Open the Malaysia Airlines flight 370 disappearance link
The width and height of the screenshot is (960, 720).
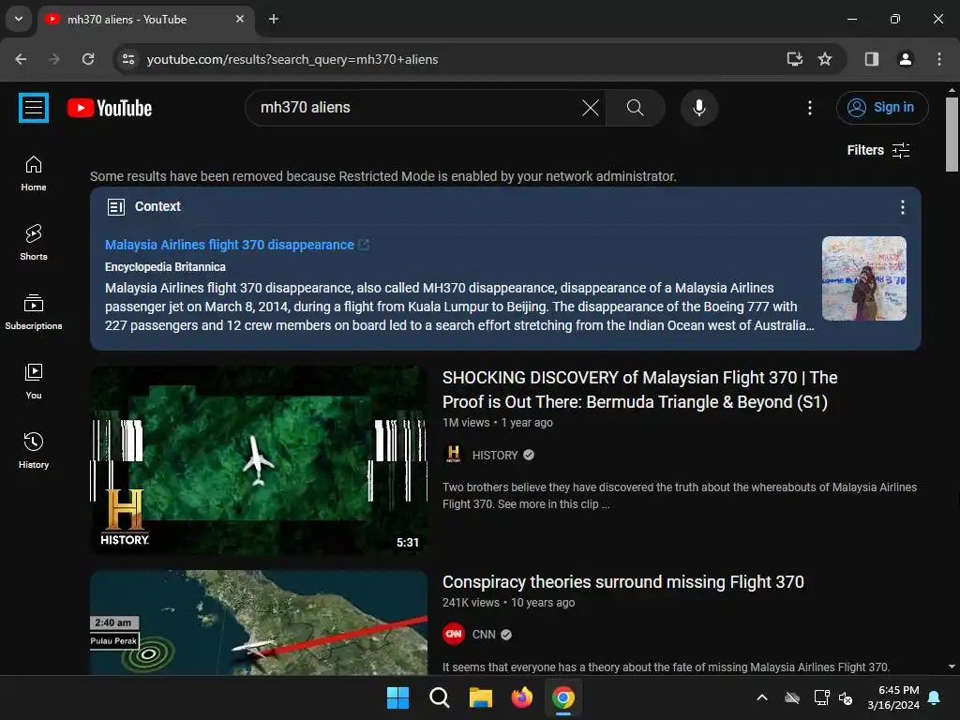point(230,245)
